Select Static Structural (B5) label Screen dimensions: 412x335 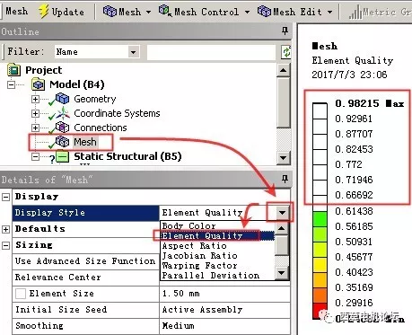click(127, 156)
